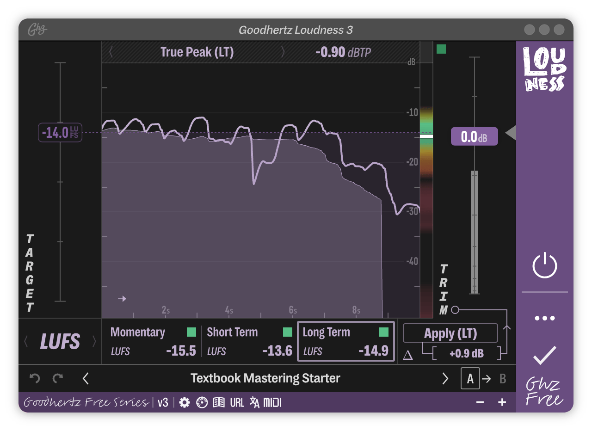This screenshot has height=431, width=592.
Task: Click the small circle next to TRIM
Action: tap(455, 310)
